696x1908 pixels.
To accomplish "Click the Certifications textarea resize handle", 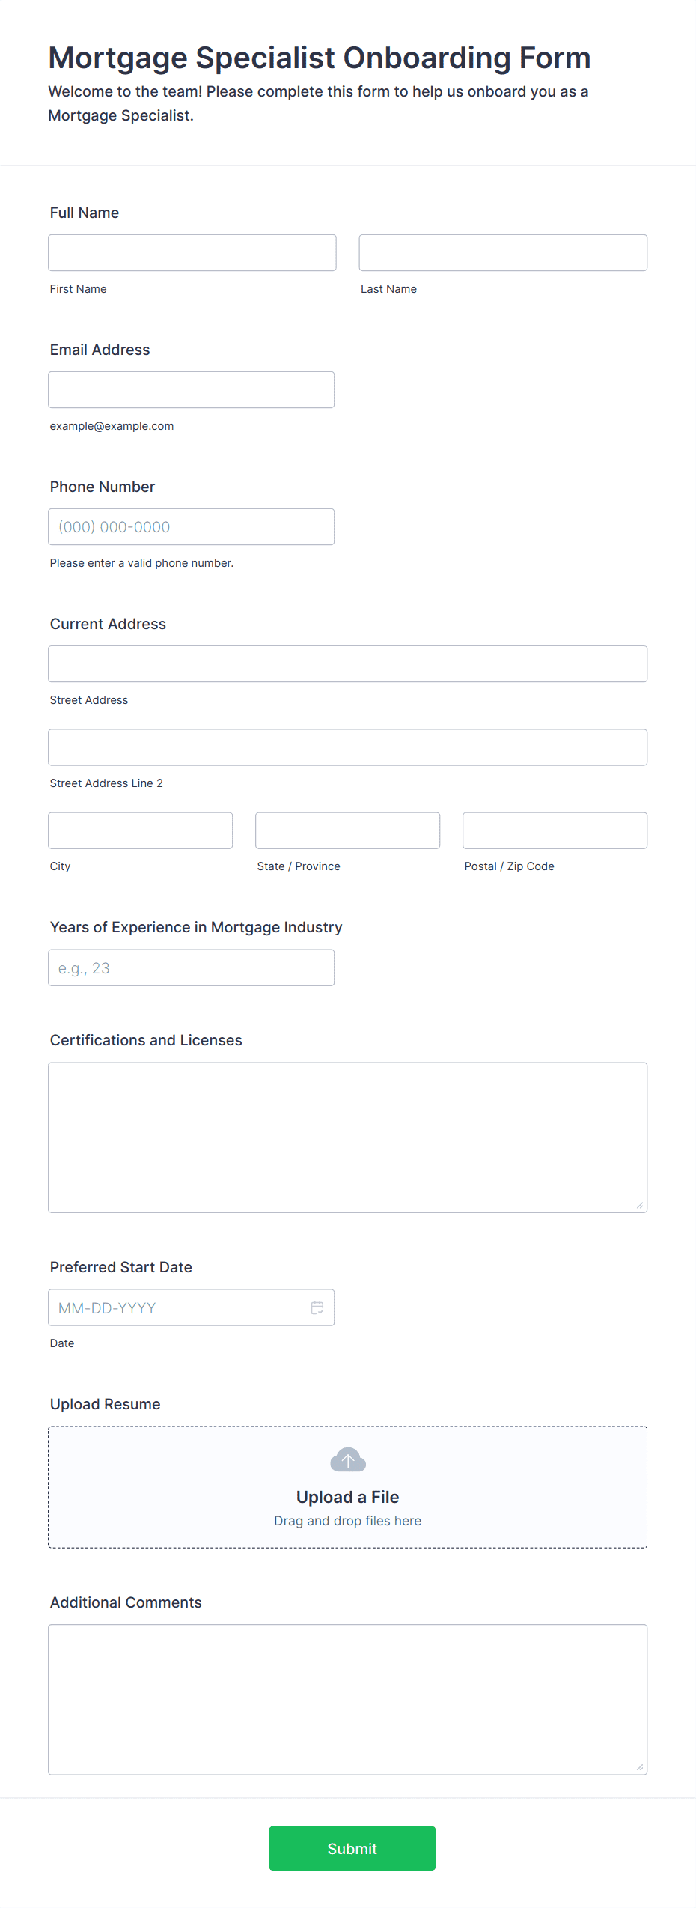I will point(640,1205).
